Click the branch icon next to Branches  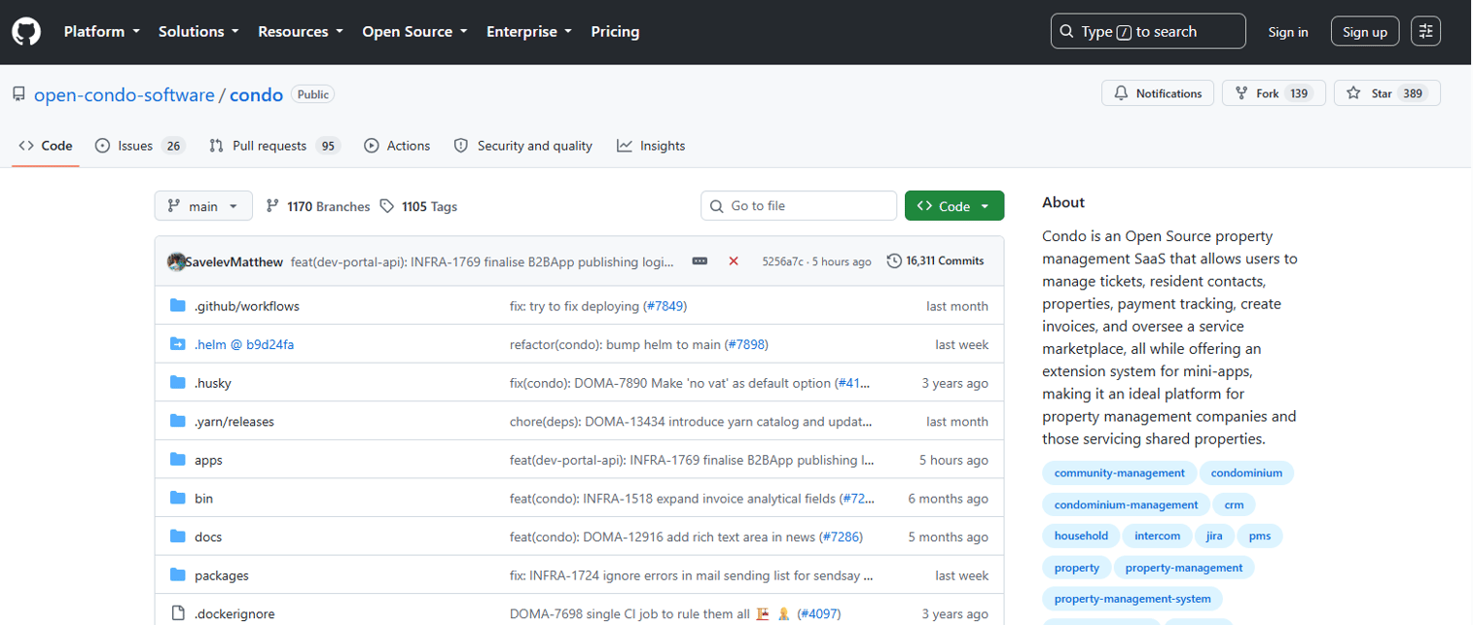pos(272,206)
